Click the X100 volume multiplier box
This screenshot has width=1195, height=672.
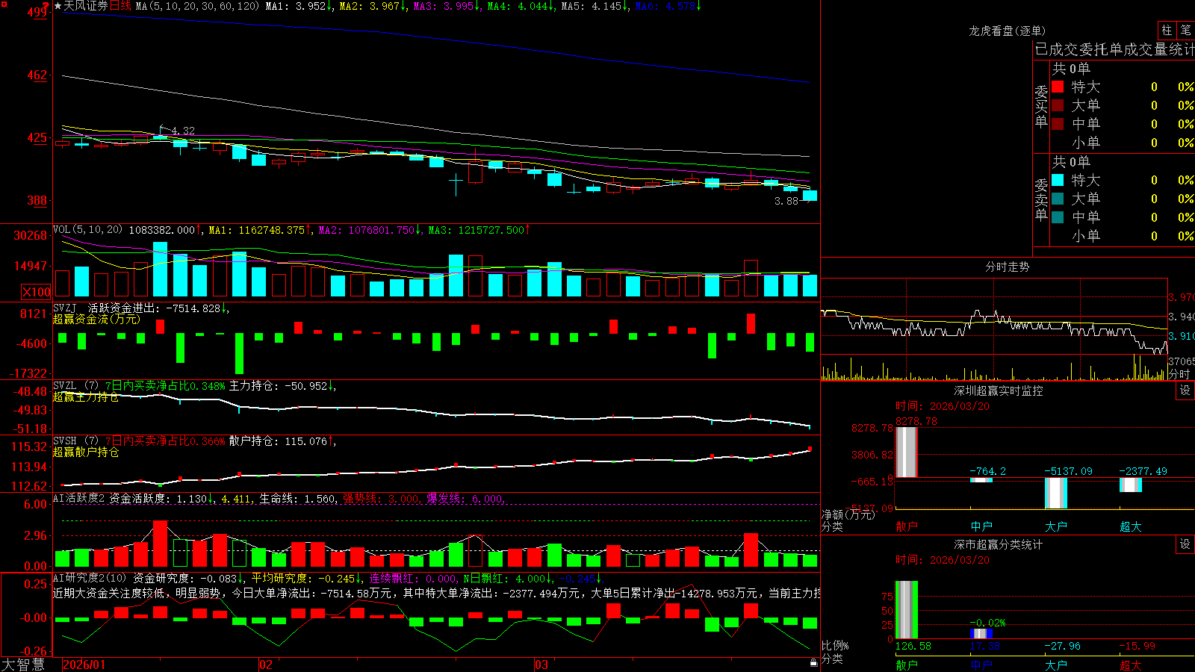pyautogui.click(x=36, y=292)
